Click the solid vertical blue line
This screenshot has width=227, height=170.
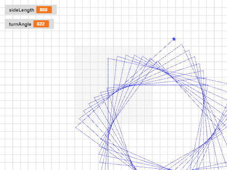click(108, 114)
